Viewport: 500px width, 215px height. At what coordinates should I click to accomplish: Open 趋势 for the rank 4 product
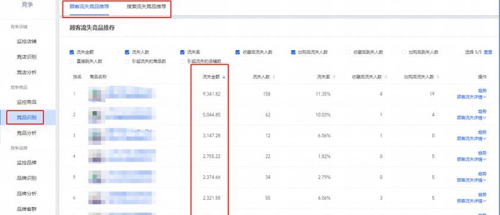tap(482, 153)
